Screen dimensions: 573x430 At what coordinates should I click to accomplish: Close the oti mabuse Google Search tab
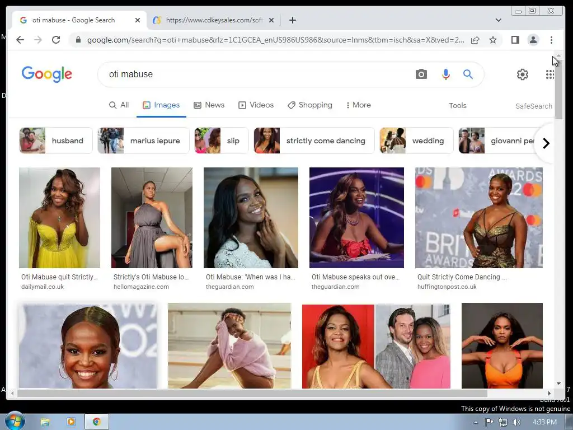tap(138, 20)
